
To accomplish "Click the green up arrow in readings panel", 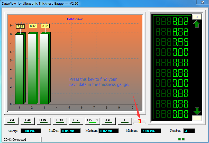I will point(197,24).
